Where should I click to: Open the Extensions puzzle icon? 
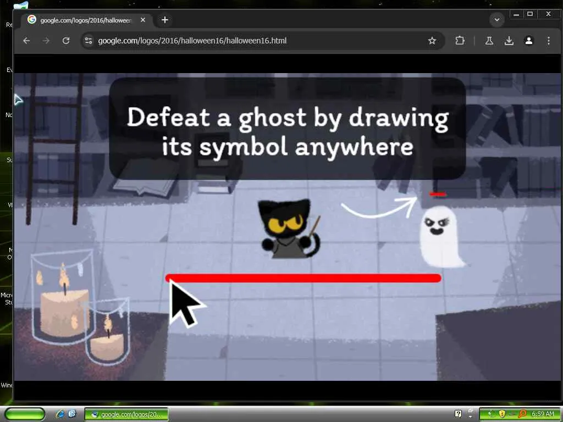pyautogui.click(x=460, y=41)
